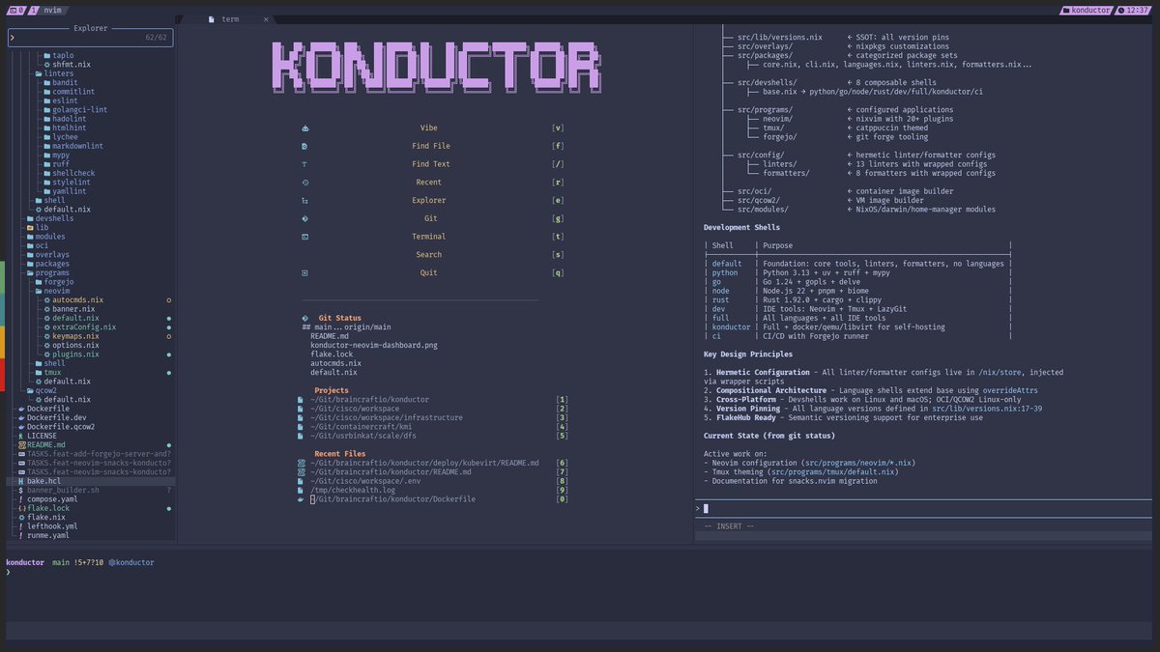
Task: Click the Find Text icon
Action: (305, 164)
